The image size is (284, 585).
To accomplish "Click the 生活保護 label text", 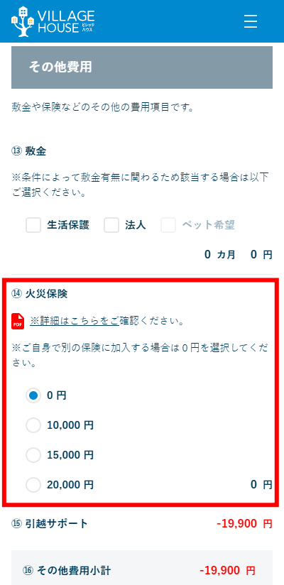I will point(68,225).
